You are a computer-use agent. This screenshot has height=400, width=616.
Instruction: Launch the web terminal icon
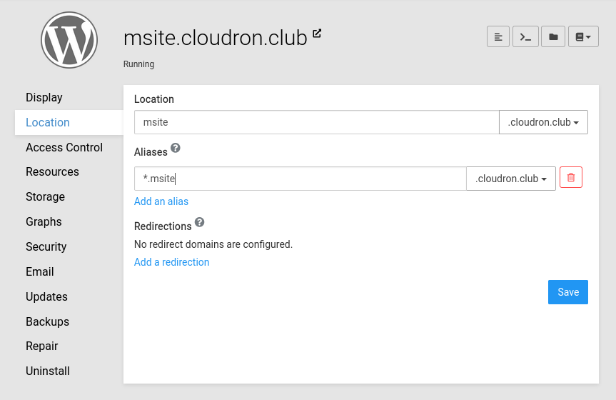tap(525, 36)
